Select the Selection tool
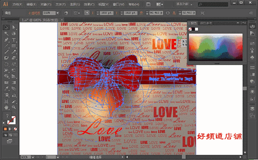Viewport: 258px width, 160px height. [6, 27]
